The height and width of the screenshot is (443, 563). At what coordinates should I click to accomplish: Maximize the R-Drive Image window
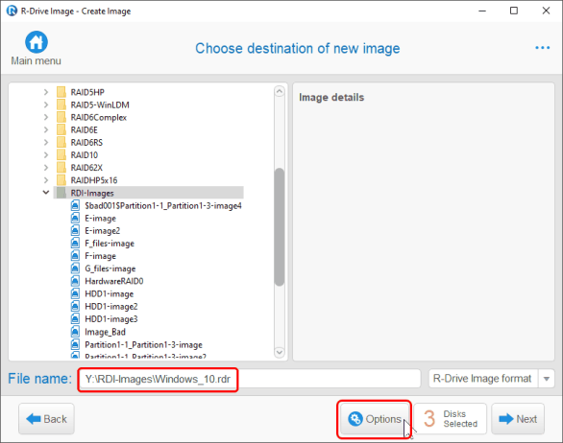click(x=514, y=11)
